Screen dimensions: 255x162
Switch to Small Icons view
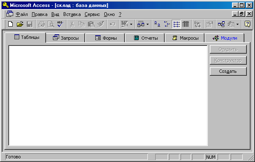(167, 24)
